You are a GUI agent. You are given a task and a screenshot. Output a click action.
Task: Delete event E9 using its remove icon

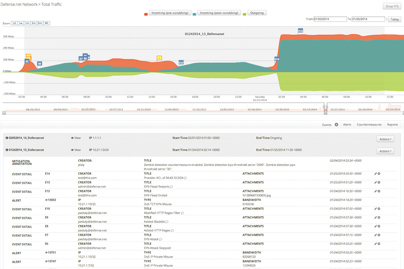point(379,218)
